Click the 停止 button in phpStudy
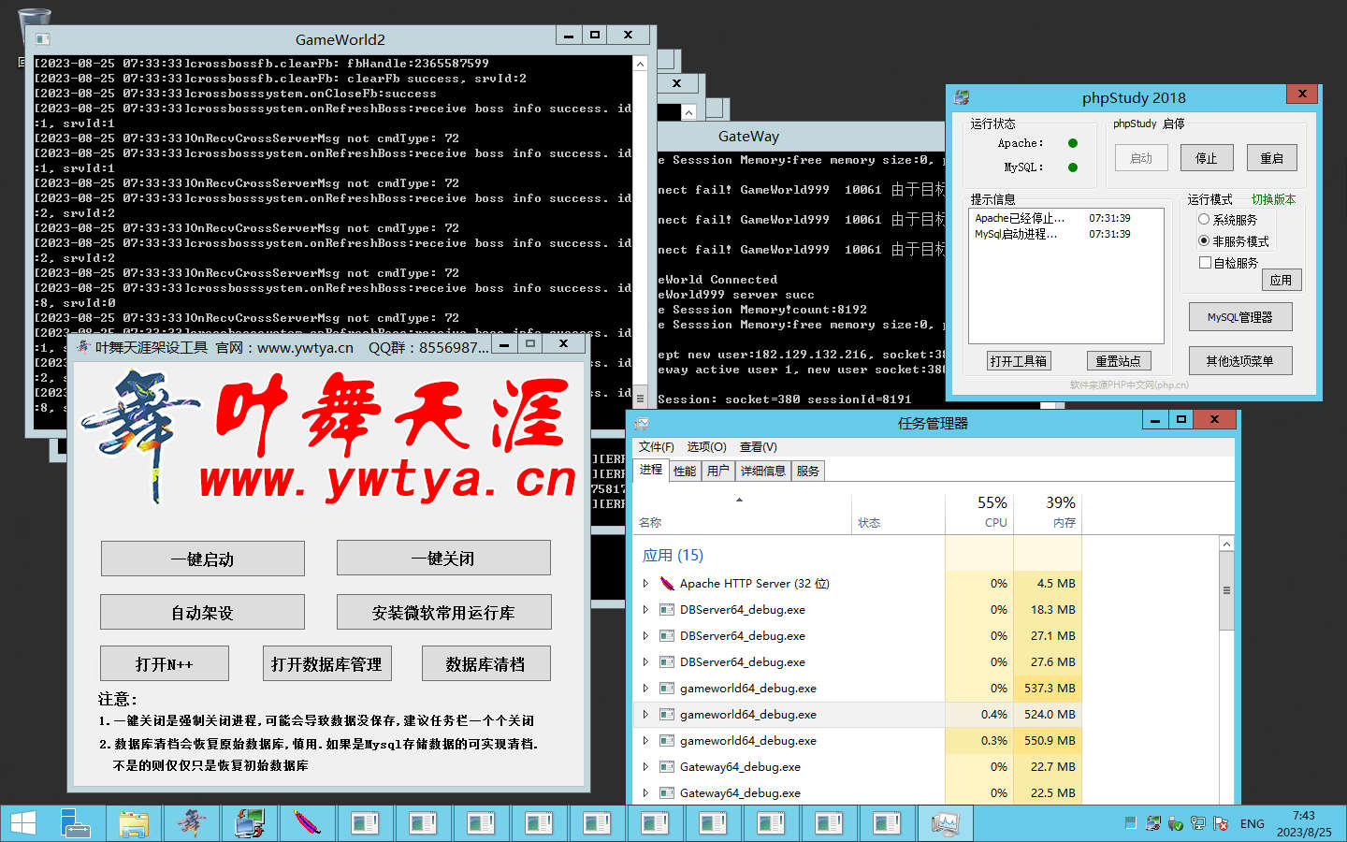This screenshot has width=1347, height=842. [x=1207, y=158]
